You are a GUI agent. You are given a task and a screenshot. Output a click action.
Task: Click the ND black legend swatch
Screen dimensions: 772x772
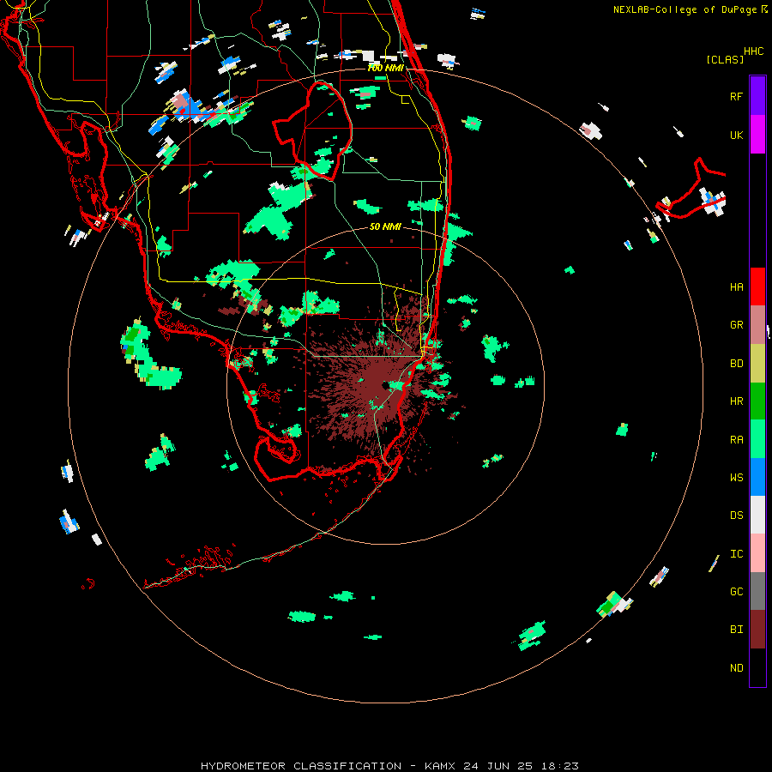(757, 667)
